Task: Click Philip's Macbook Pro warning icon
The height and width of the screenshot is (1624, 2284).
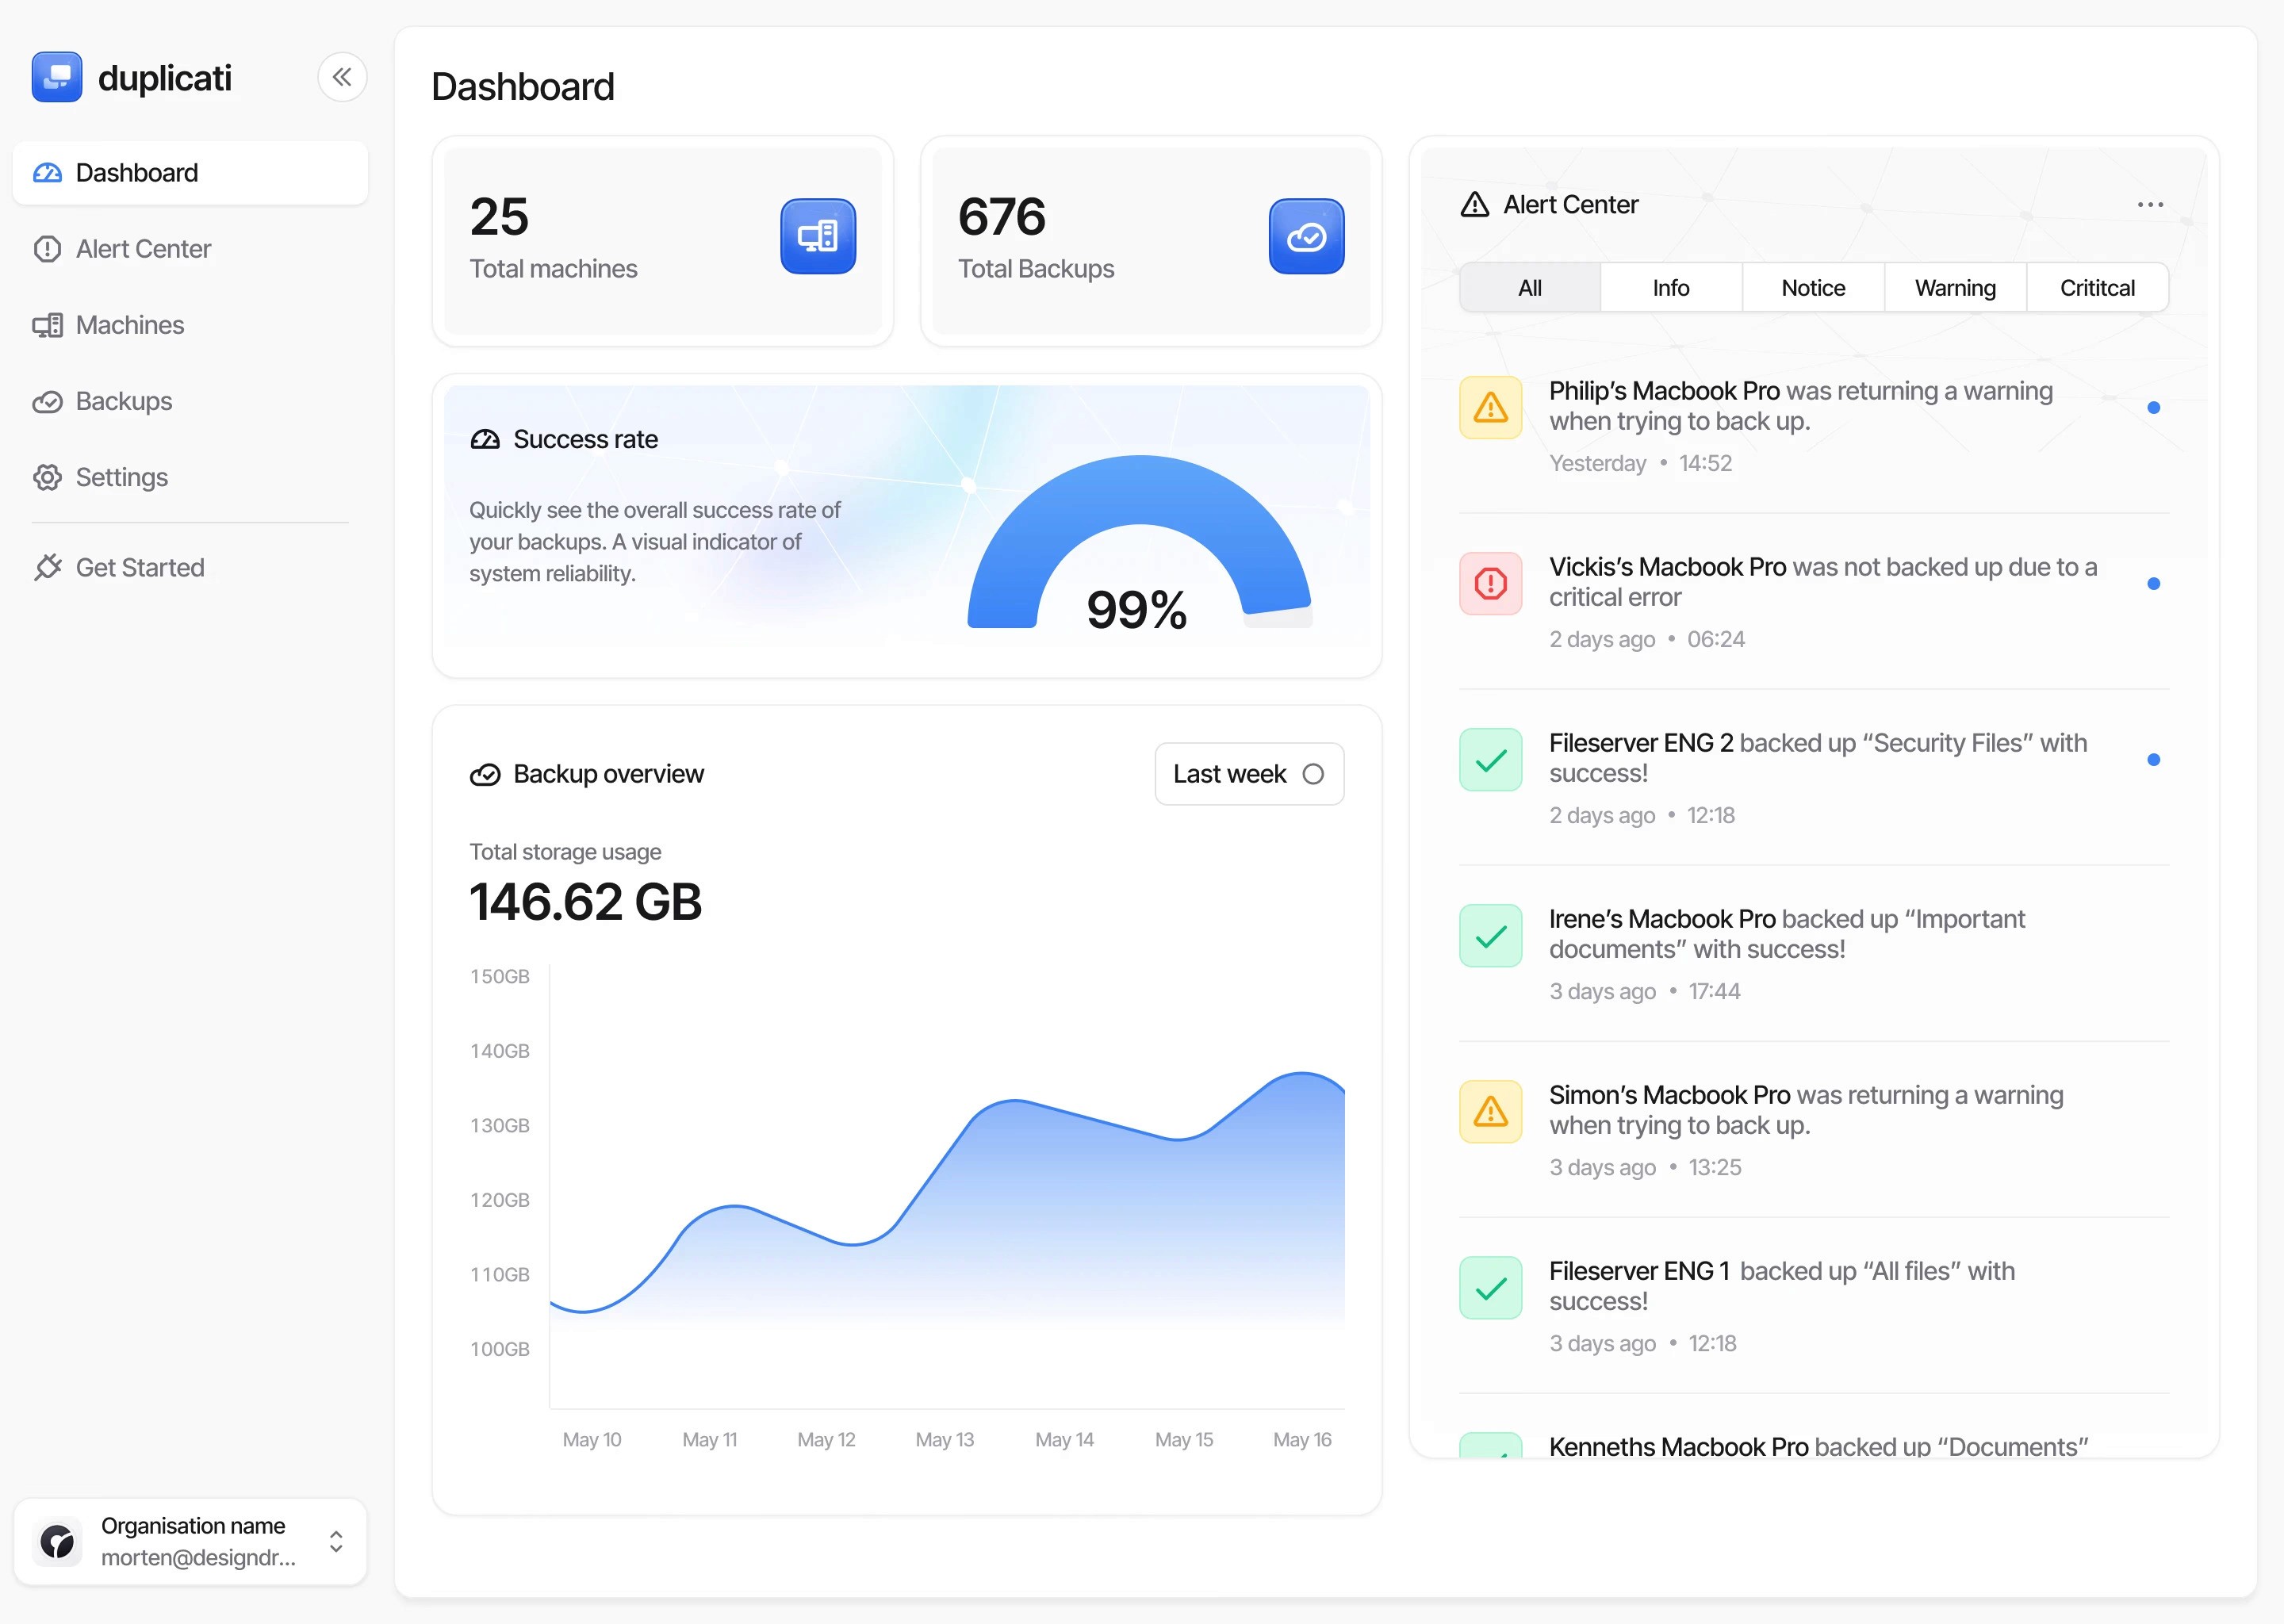Action: click(1490, 407)
